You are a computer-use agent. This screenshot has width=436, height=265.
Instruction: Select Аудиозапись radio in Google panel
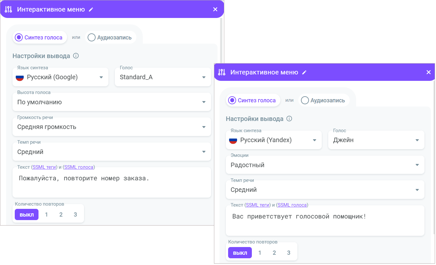point(110,37)
